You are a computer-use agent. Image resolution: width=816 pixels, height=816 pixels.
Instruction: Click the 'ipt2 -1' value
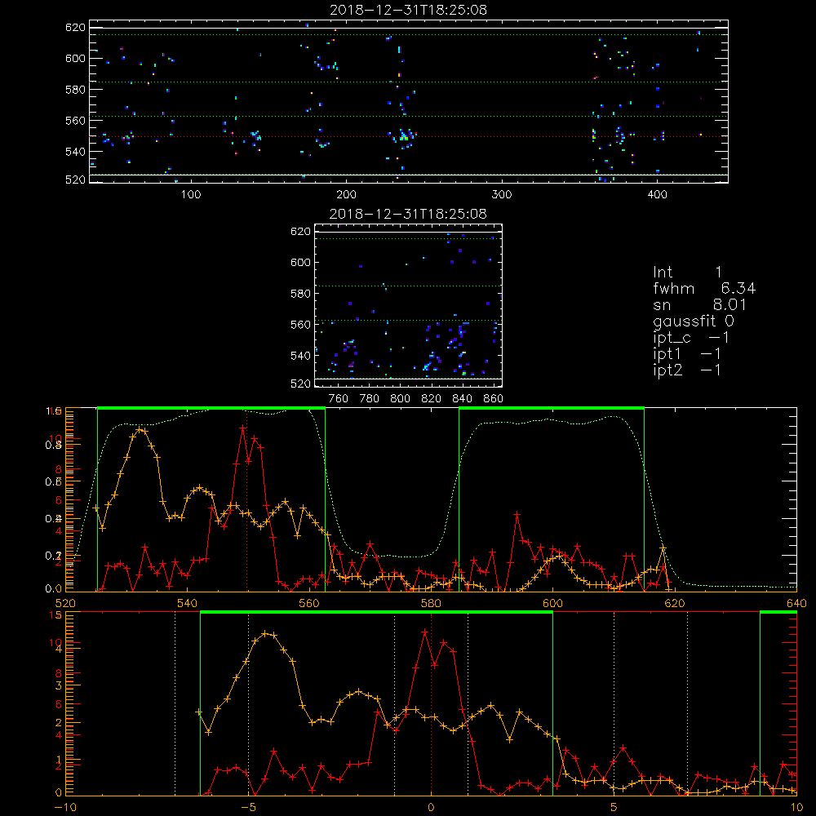click(687, 370)
